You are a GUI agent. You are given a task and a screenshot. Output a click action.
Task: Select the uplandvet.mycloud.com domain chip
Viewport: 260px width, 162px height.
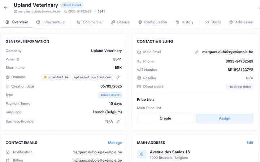[x=92, y=77]
